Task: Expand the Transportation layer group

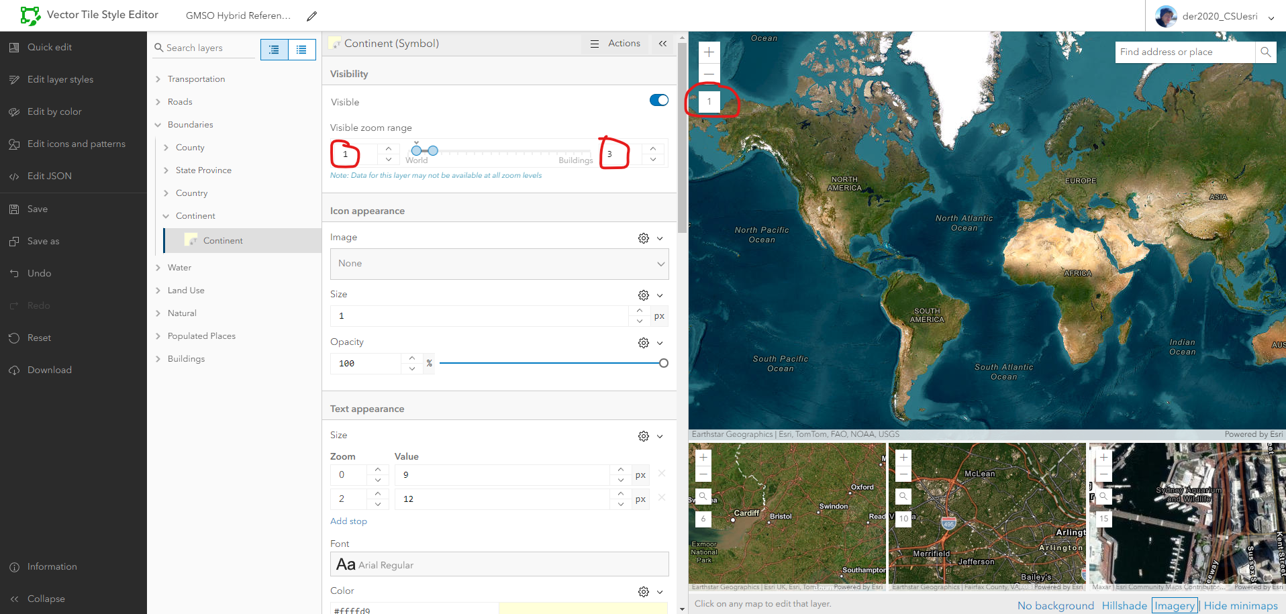Action: click(x=158, y=79)
